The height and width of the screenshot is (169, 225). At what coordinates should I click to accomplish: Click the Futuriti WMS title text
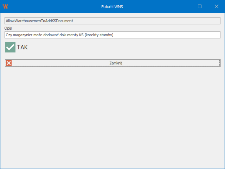(112, 6)
